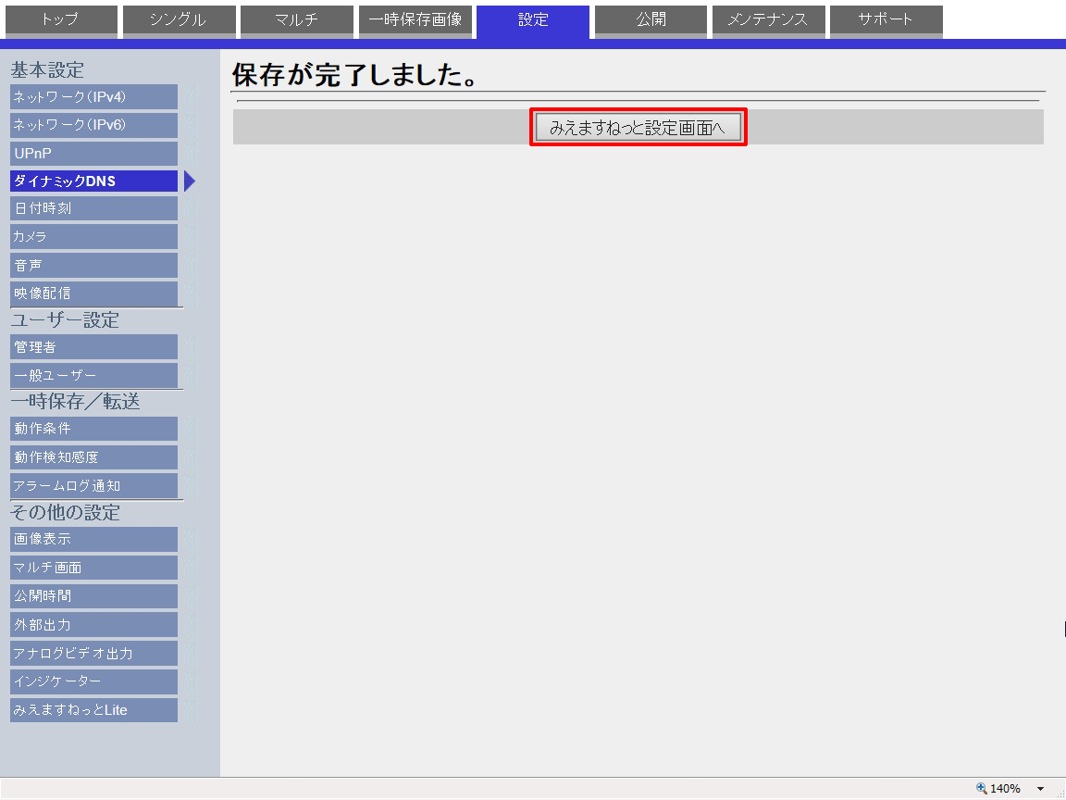1066x800 pixels.
Task: Select みえますねっとLite in sidebar
Action: 93,710
